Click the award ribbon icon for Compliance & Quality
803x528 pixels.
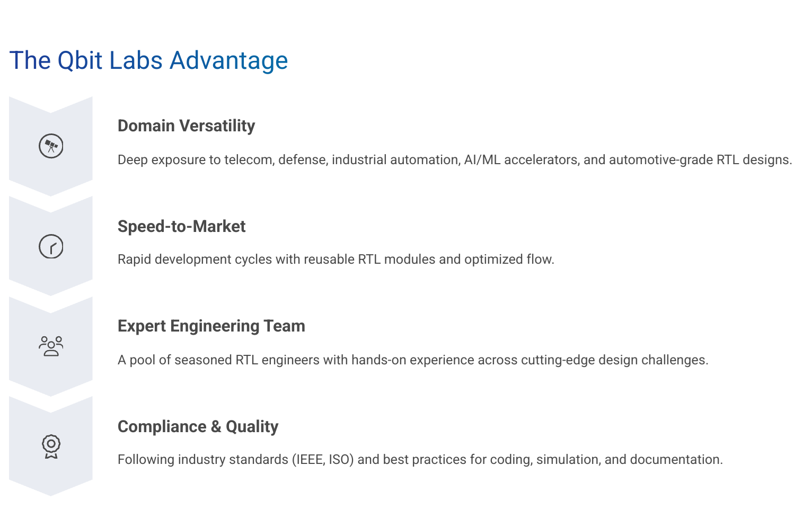(51, 446)
